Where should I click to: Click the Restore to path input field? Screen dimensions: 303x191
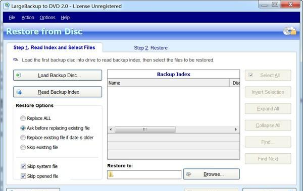[x=144, y=174]
